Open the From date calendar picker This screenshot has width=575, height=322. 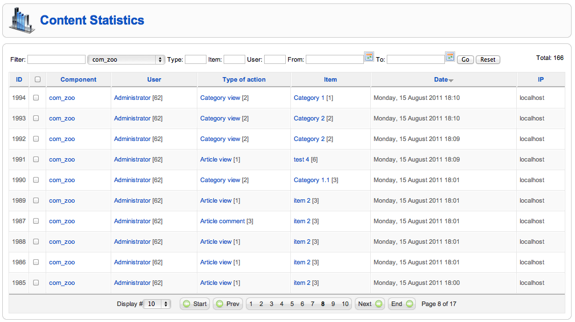pos(369,57)
